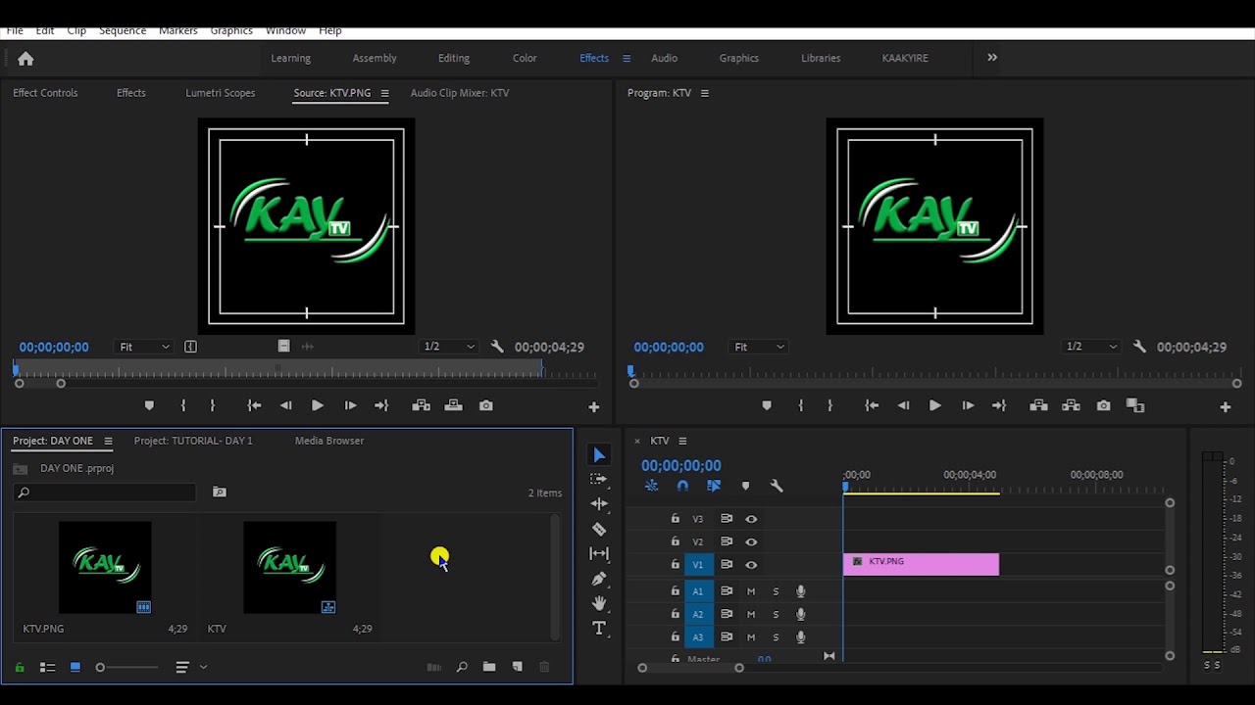The width and height of the screenshot is (1255, 705).
Task: Open the Window menu
Action: click(285, 30)
